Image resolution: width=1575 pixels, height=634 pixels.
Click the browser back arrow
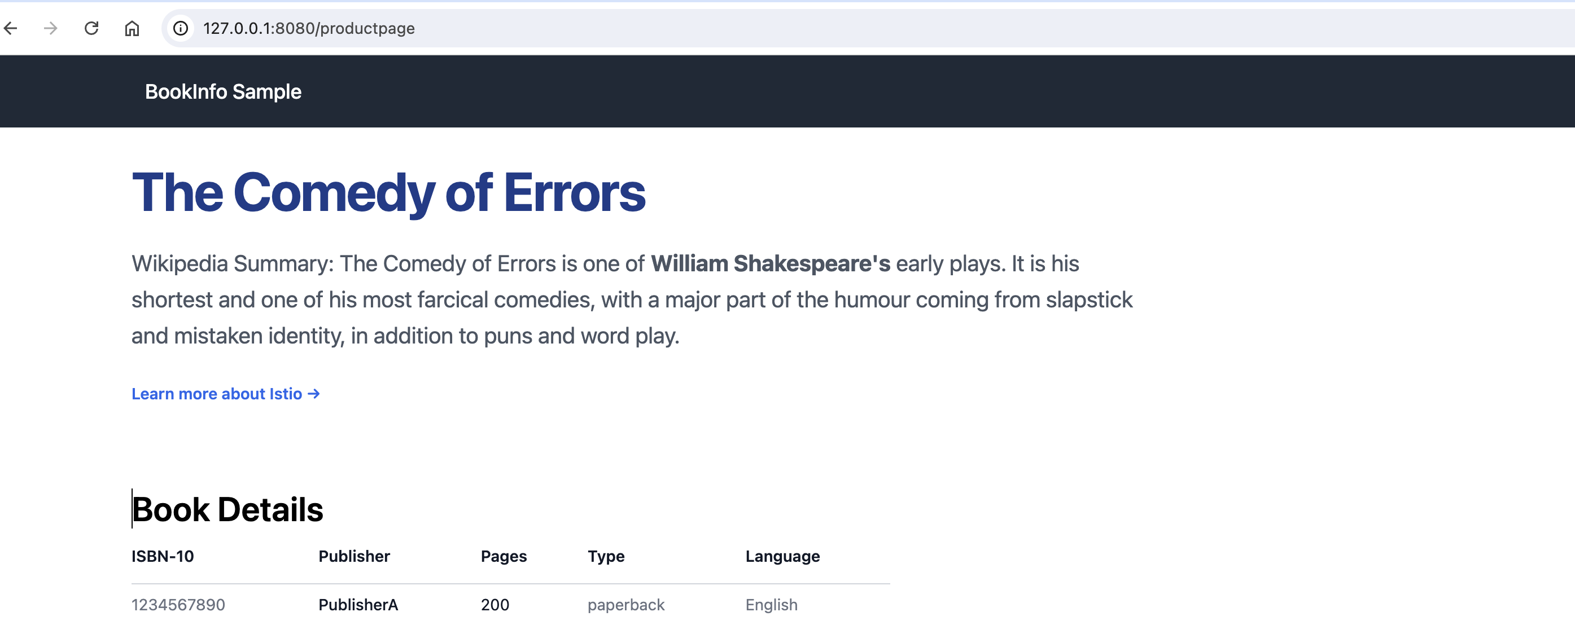point(11,28)
